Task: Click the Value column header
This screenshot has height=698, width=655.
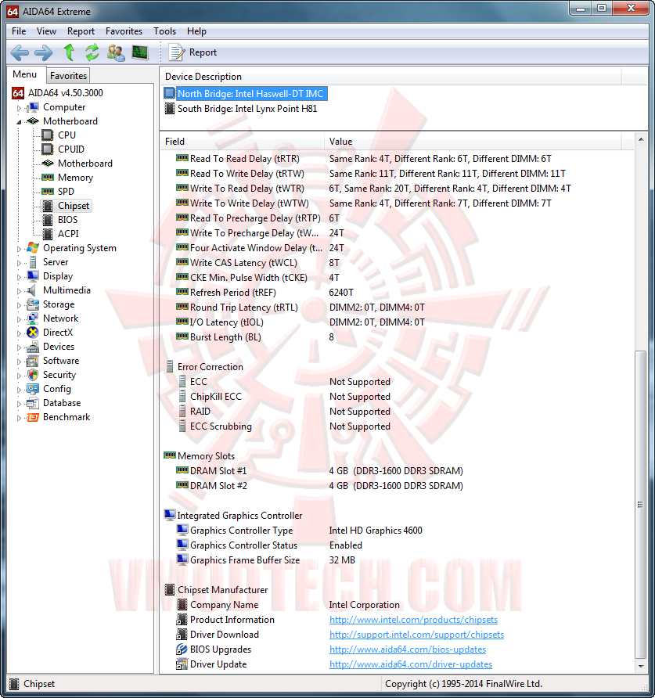Action: point(473,142)
